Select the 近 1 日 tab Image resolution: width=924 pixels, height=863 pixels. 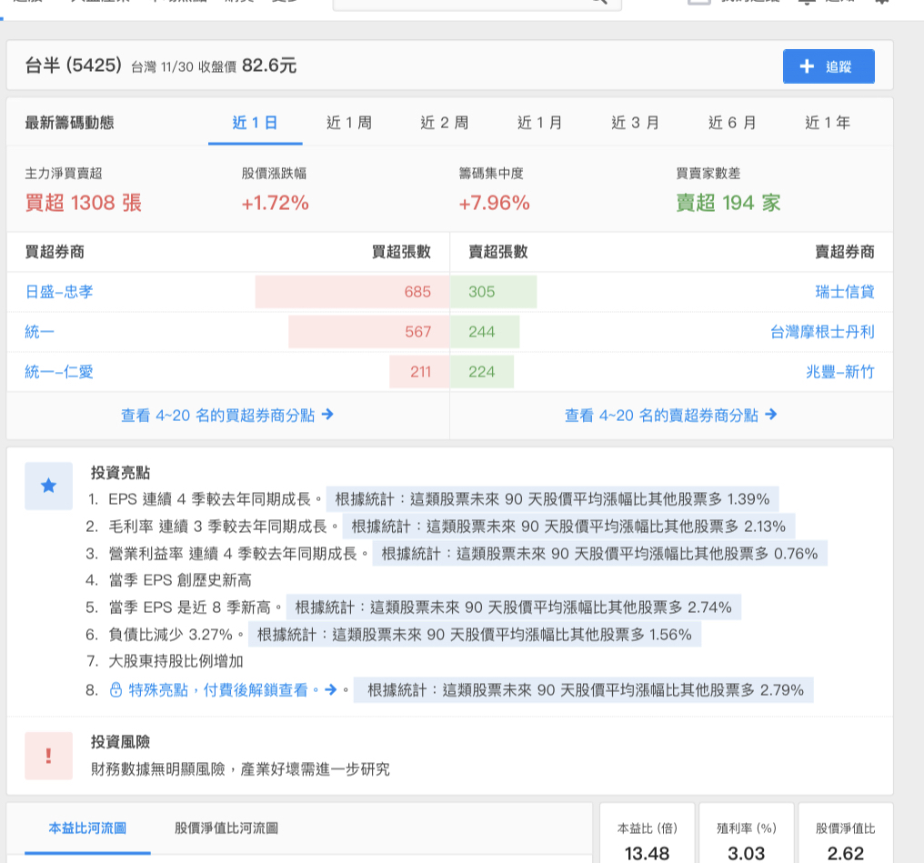click(x=255, y=123)
